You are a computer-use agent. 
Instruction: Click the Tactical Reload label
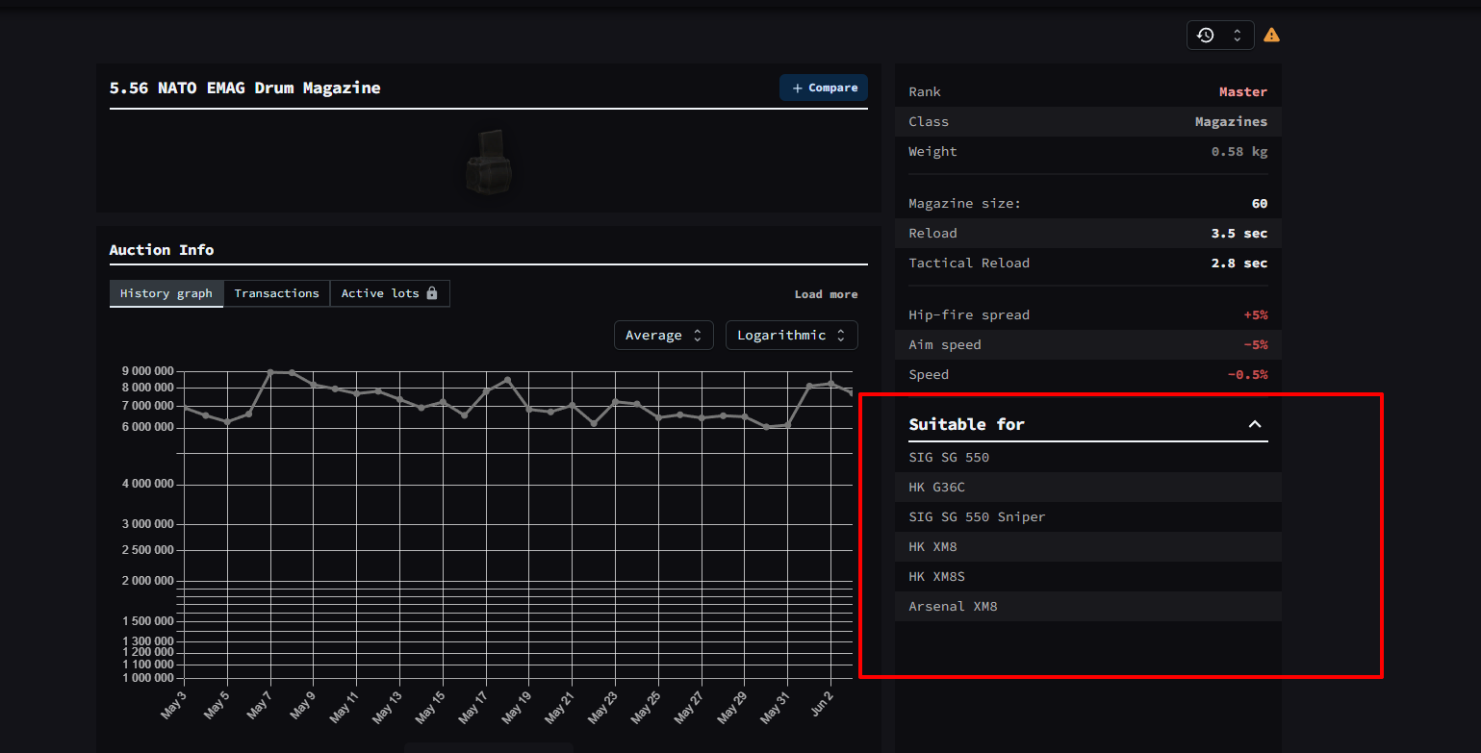tap(969, 263)
